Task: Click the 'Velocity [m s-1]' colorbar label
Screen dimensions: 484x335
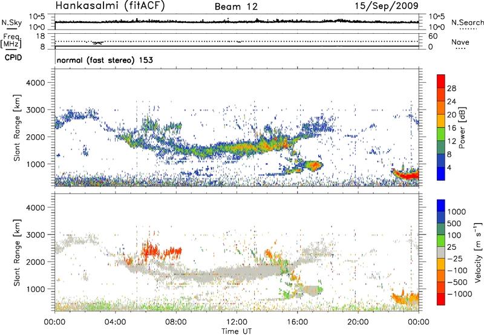Action: click(478, 252)
